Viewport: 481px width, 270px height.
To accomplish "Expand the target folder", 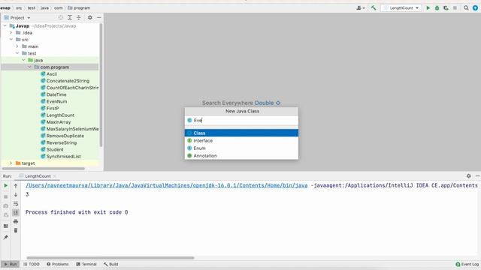I will [x=11, y=163].
